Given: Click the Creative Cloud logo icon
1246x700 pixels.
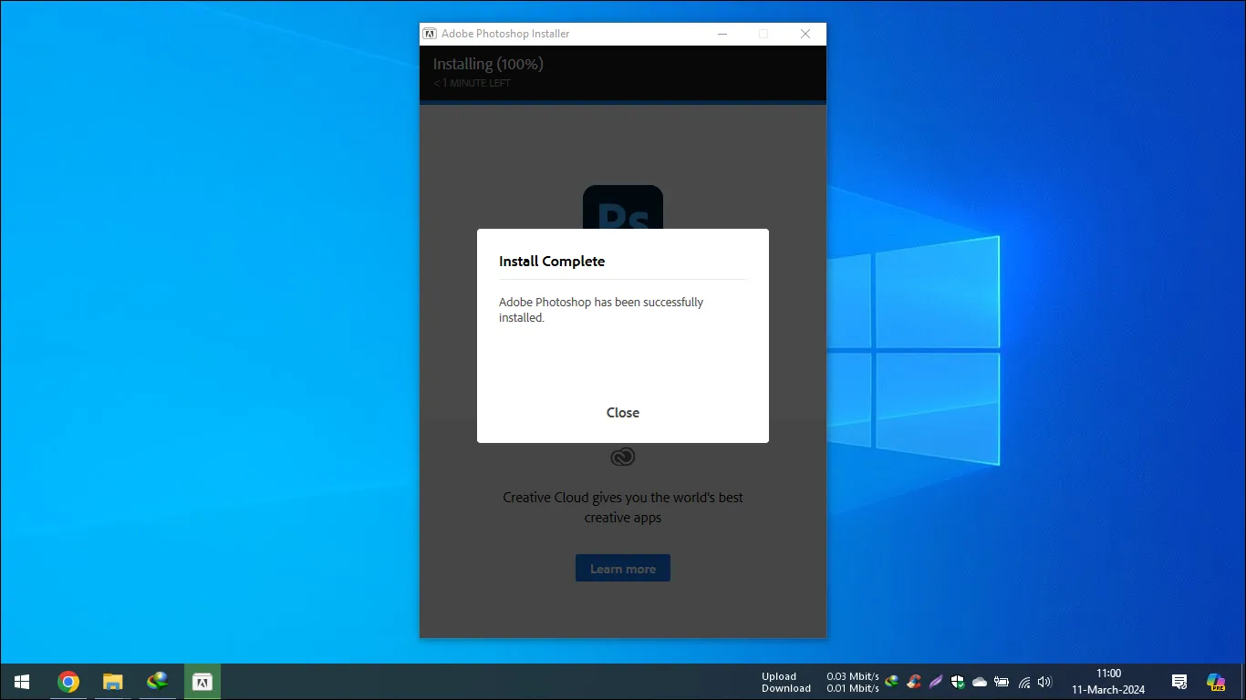Looking at the screenshot, I should point(623,457).
